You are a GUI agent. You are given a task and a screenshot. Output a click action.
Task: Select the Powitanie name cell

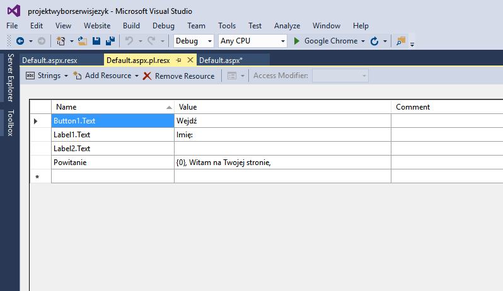(x=113, y=162)
